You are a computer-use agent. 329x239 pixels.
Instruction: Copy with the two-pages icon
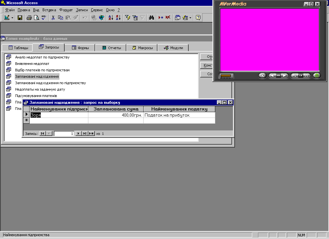coord(60,18)
